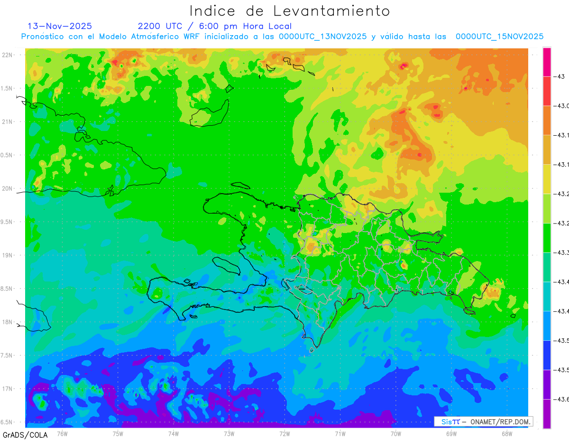Image resolution: width=569 pixels, height=440 pixels.
Task: Click the legend value '-43.0'
Action: 562,106
